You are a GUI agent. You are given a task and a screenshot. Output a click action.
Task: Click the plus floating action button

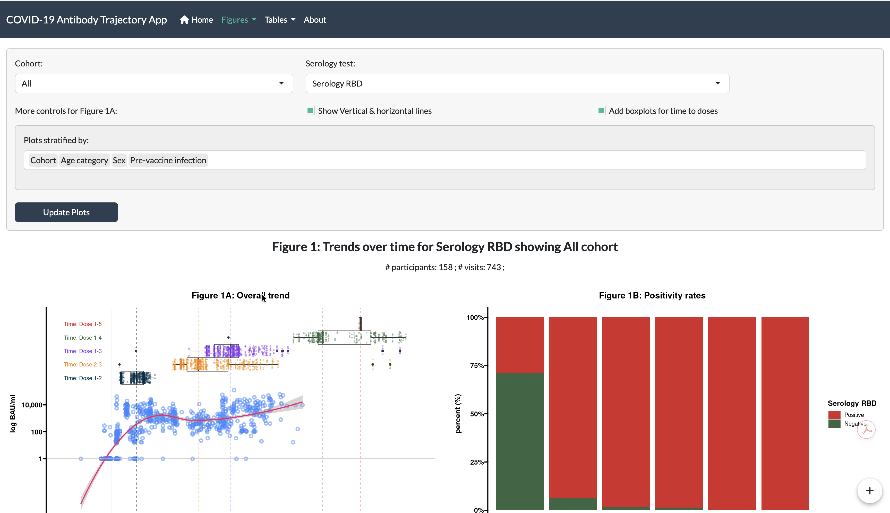click(x=870, y=491)
